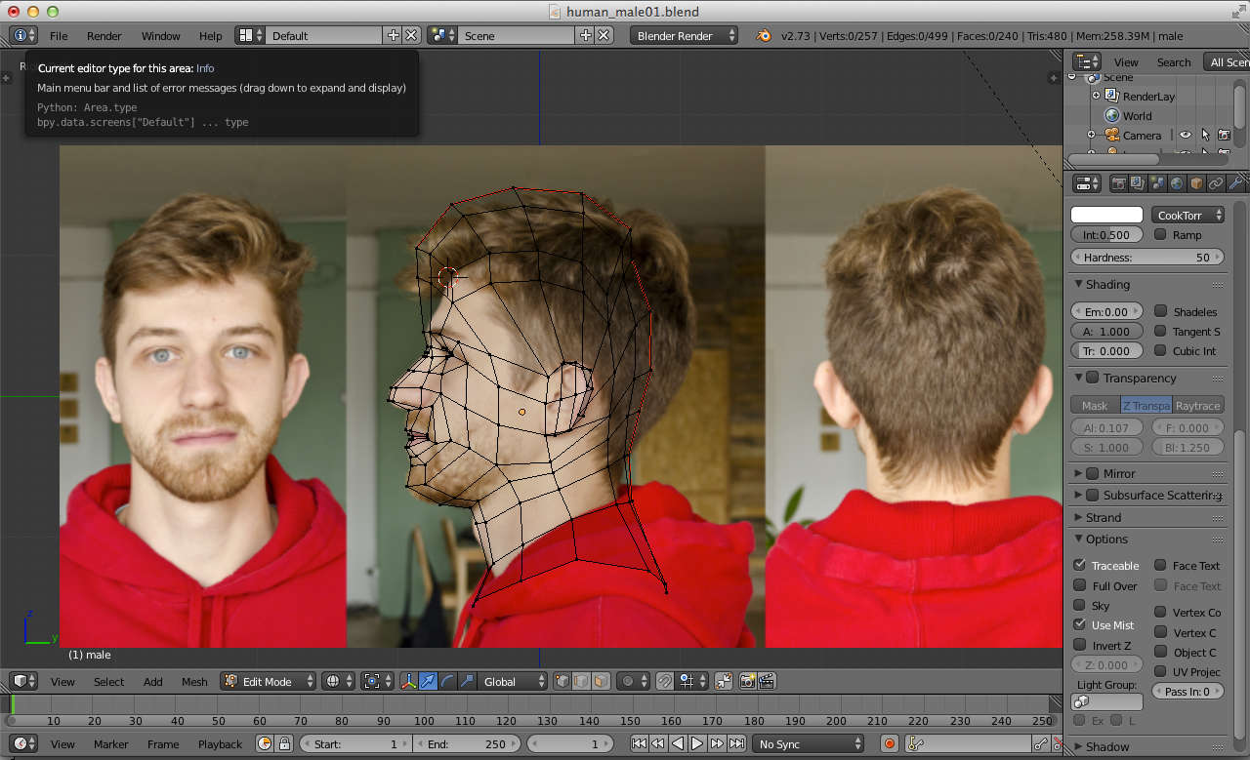
Task: Enable the Shadeless checkbox
Action: (x=1160, y=311)
